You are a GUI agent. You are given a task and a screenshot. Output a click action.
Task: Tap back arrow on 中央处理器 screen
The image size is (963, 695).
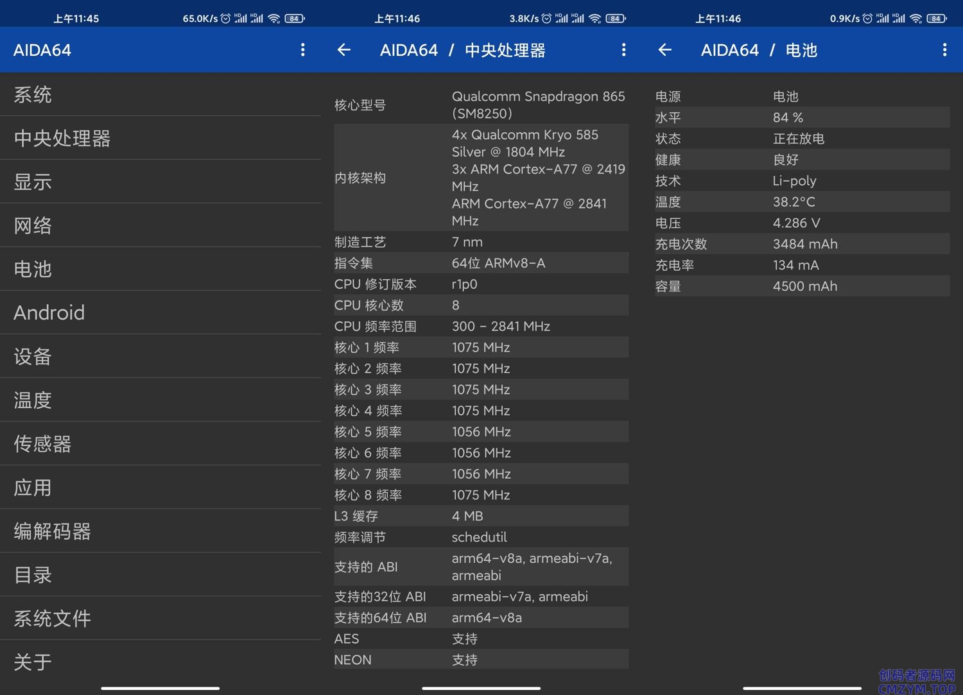344,50
